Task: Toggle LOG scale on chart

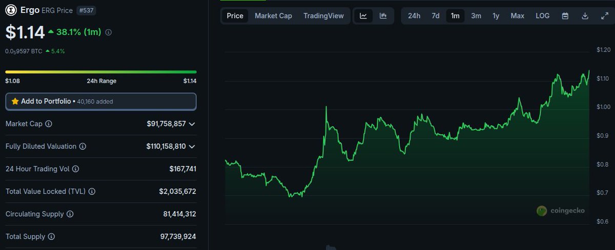Action: coord(543,16)
